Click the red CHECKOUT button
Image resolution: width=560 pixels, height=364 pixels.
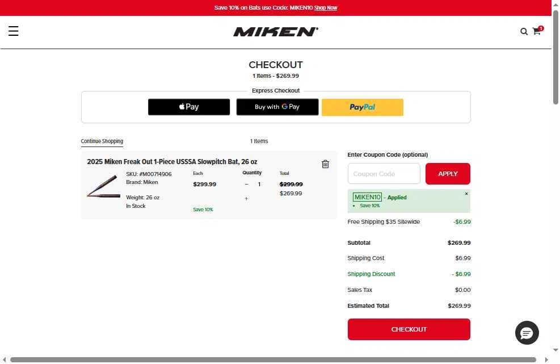point(409,329)
